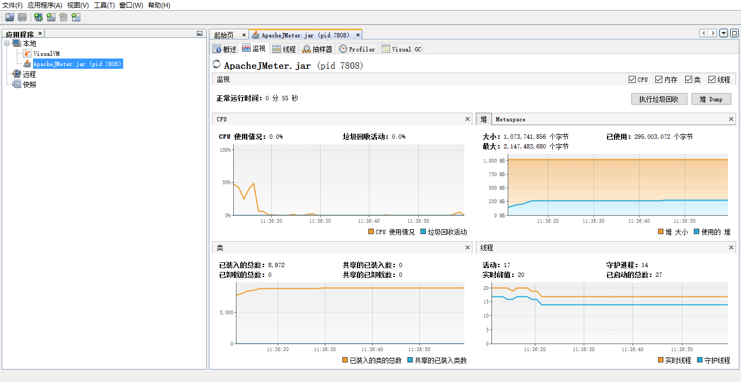Collapse the 本地 tree node
741x382 pixels.
pos(7,43)
